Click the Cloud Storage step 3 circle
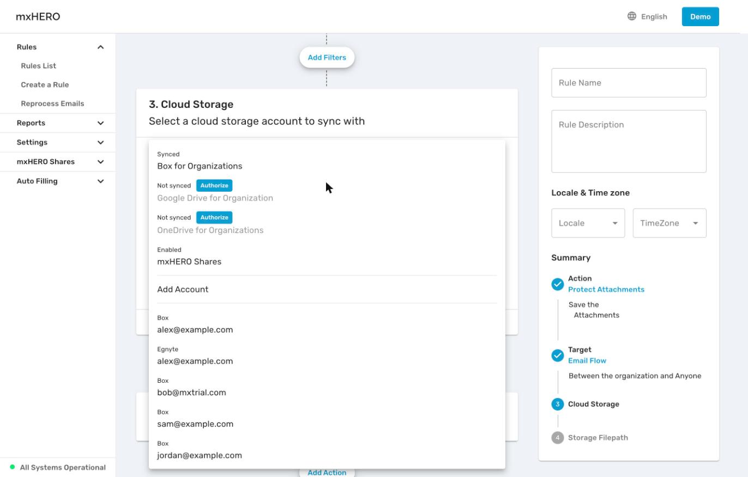Viewport: 748px width, 477px height. coord(557,404)
